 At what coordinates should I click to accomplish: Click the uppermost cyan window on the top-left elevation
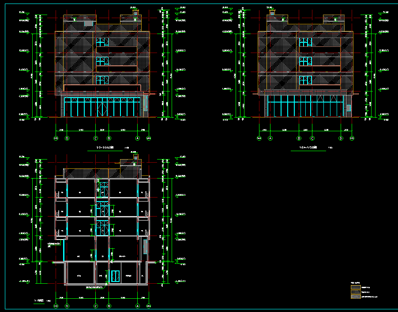pyautogui.click(x=102, y=42)
